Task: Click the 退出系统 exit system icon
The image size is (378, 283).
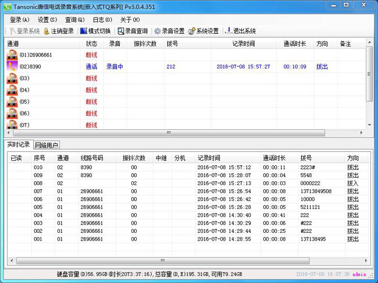Action: [x=229, y=31]
